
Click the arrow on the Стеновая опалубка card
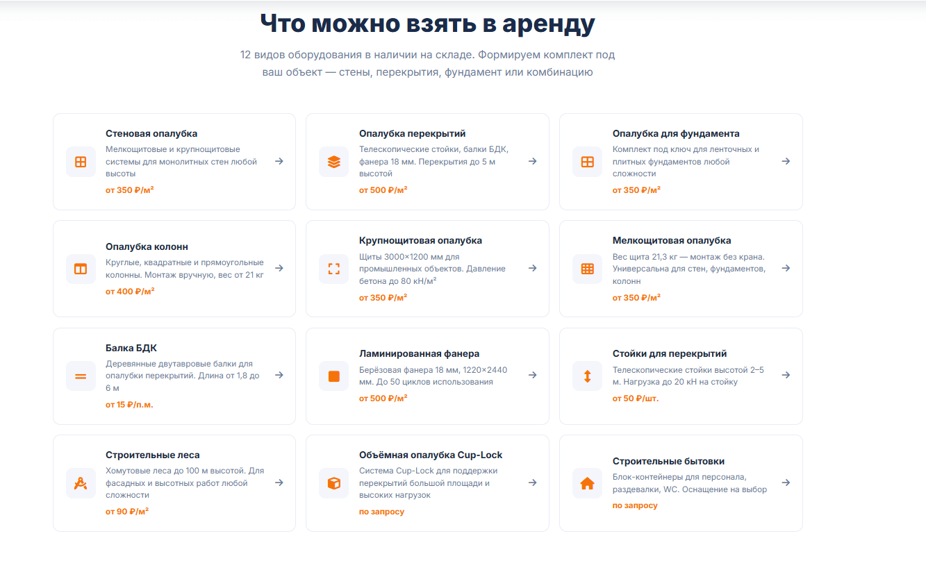click(x=279, y=161)
